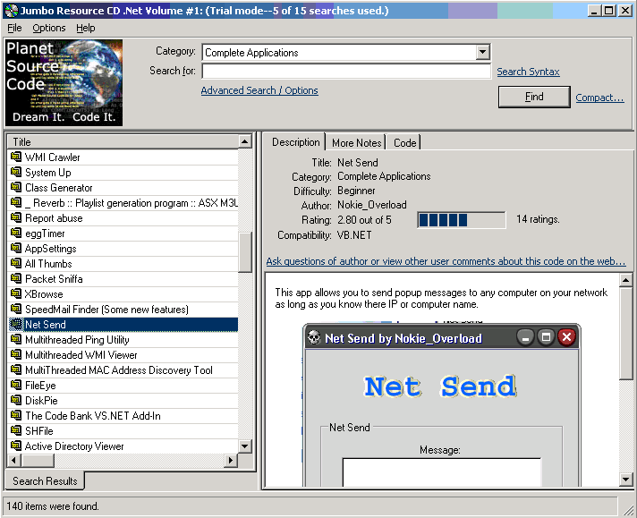Open the File menu

(14, 28)
